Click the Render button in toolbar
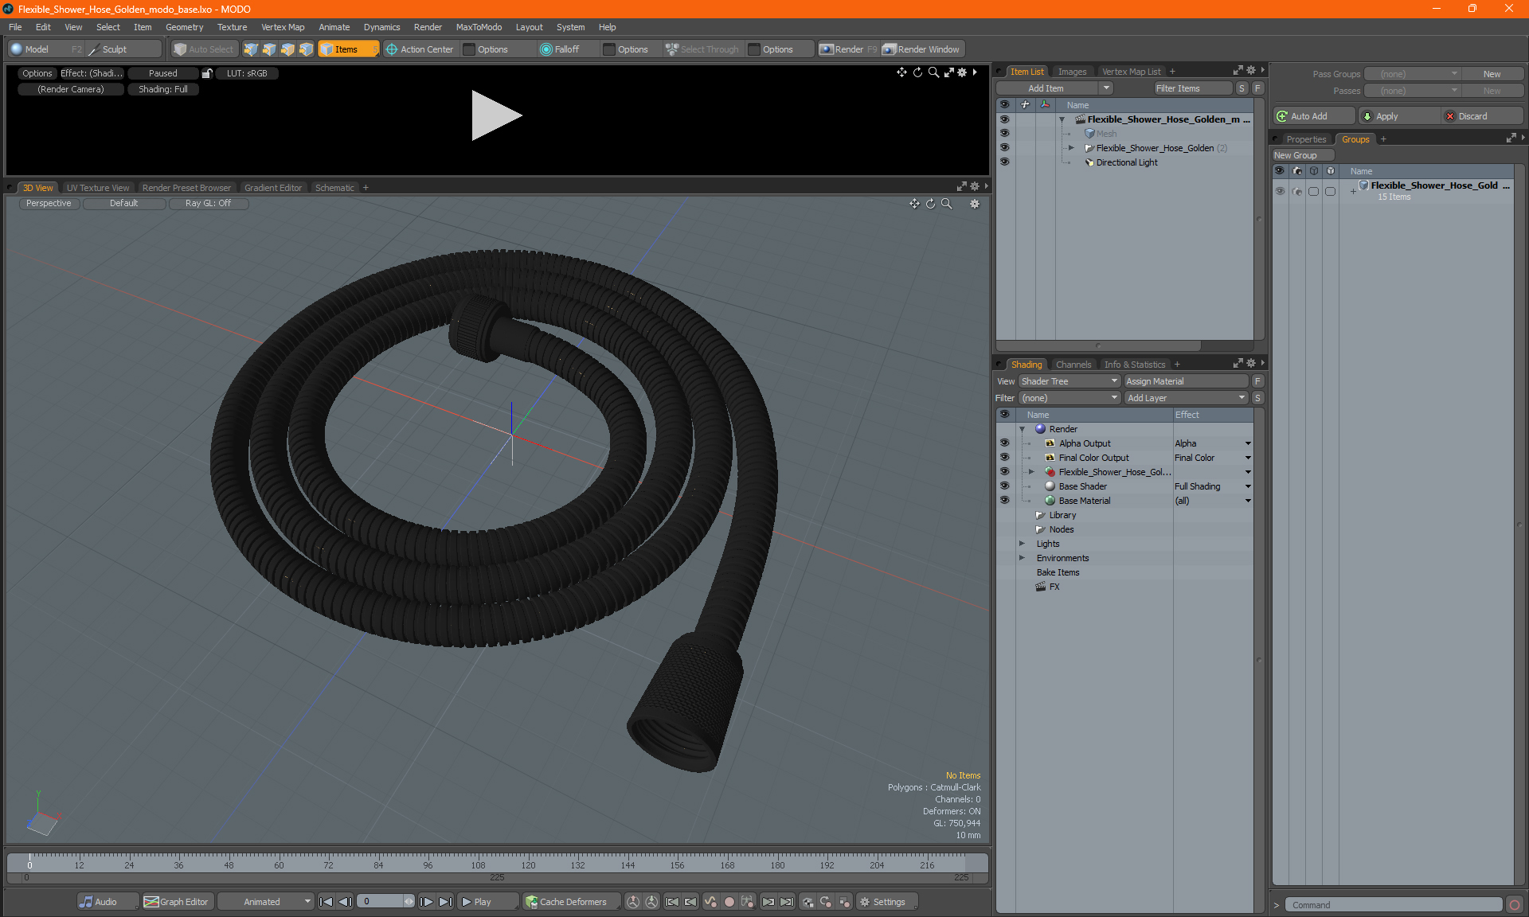This screenshot has width=1529, height=917. tap(850, 49)
